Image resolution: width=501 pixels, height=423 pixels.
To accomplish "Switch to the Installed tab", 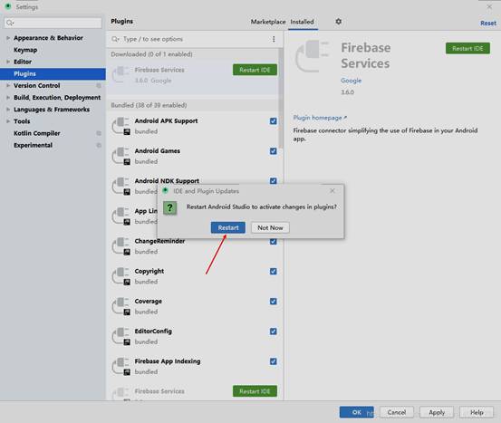I will click(302, 22).
